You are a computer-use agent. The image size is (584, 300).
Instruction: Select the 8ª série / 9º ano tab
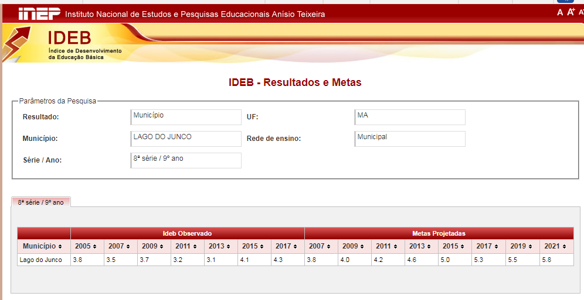tap(41, 202)
